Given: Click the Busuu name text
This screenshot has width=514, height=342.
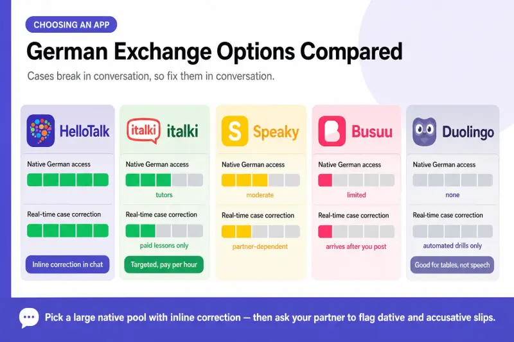Looking at the screenshot, I should (372, 132).
